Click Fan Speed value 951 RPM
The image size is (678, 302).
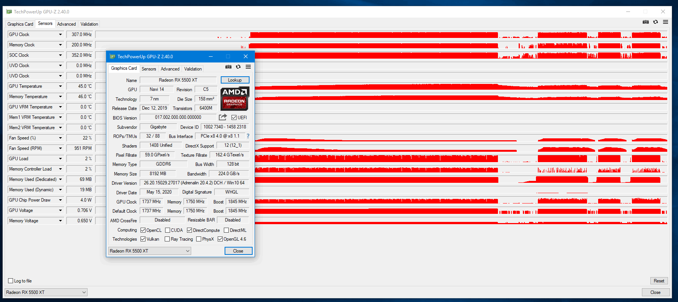click(80, 148)
